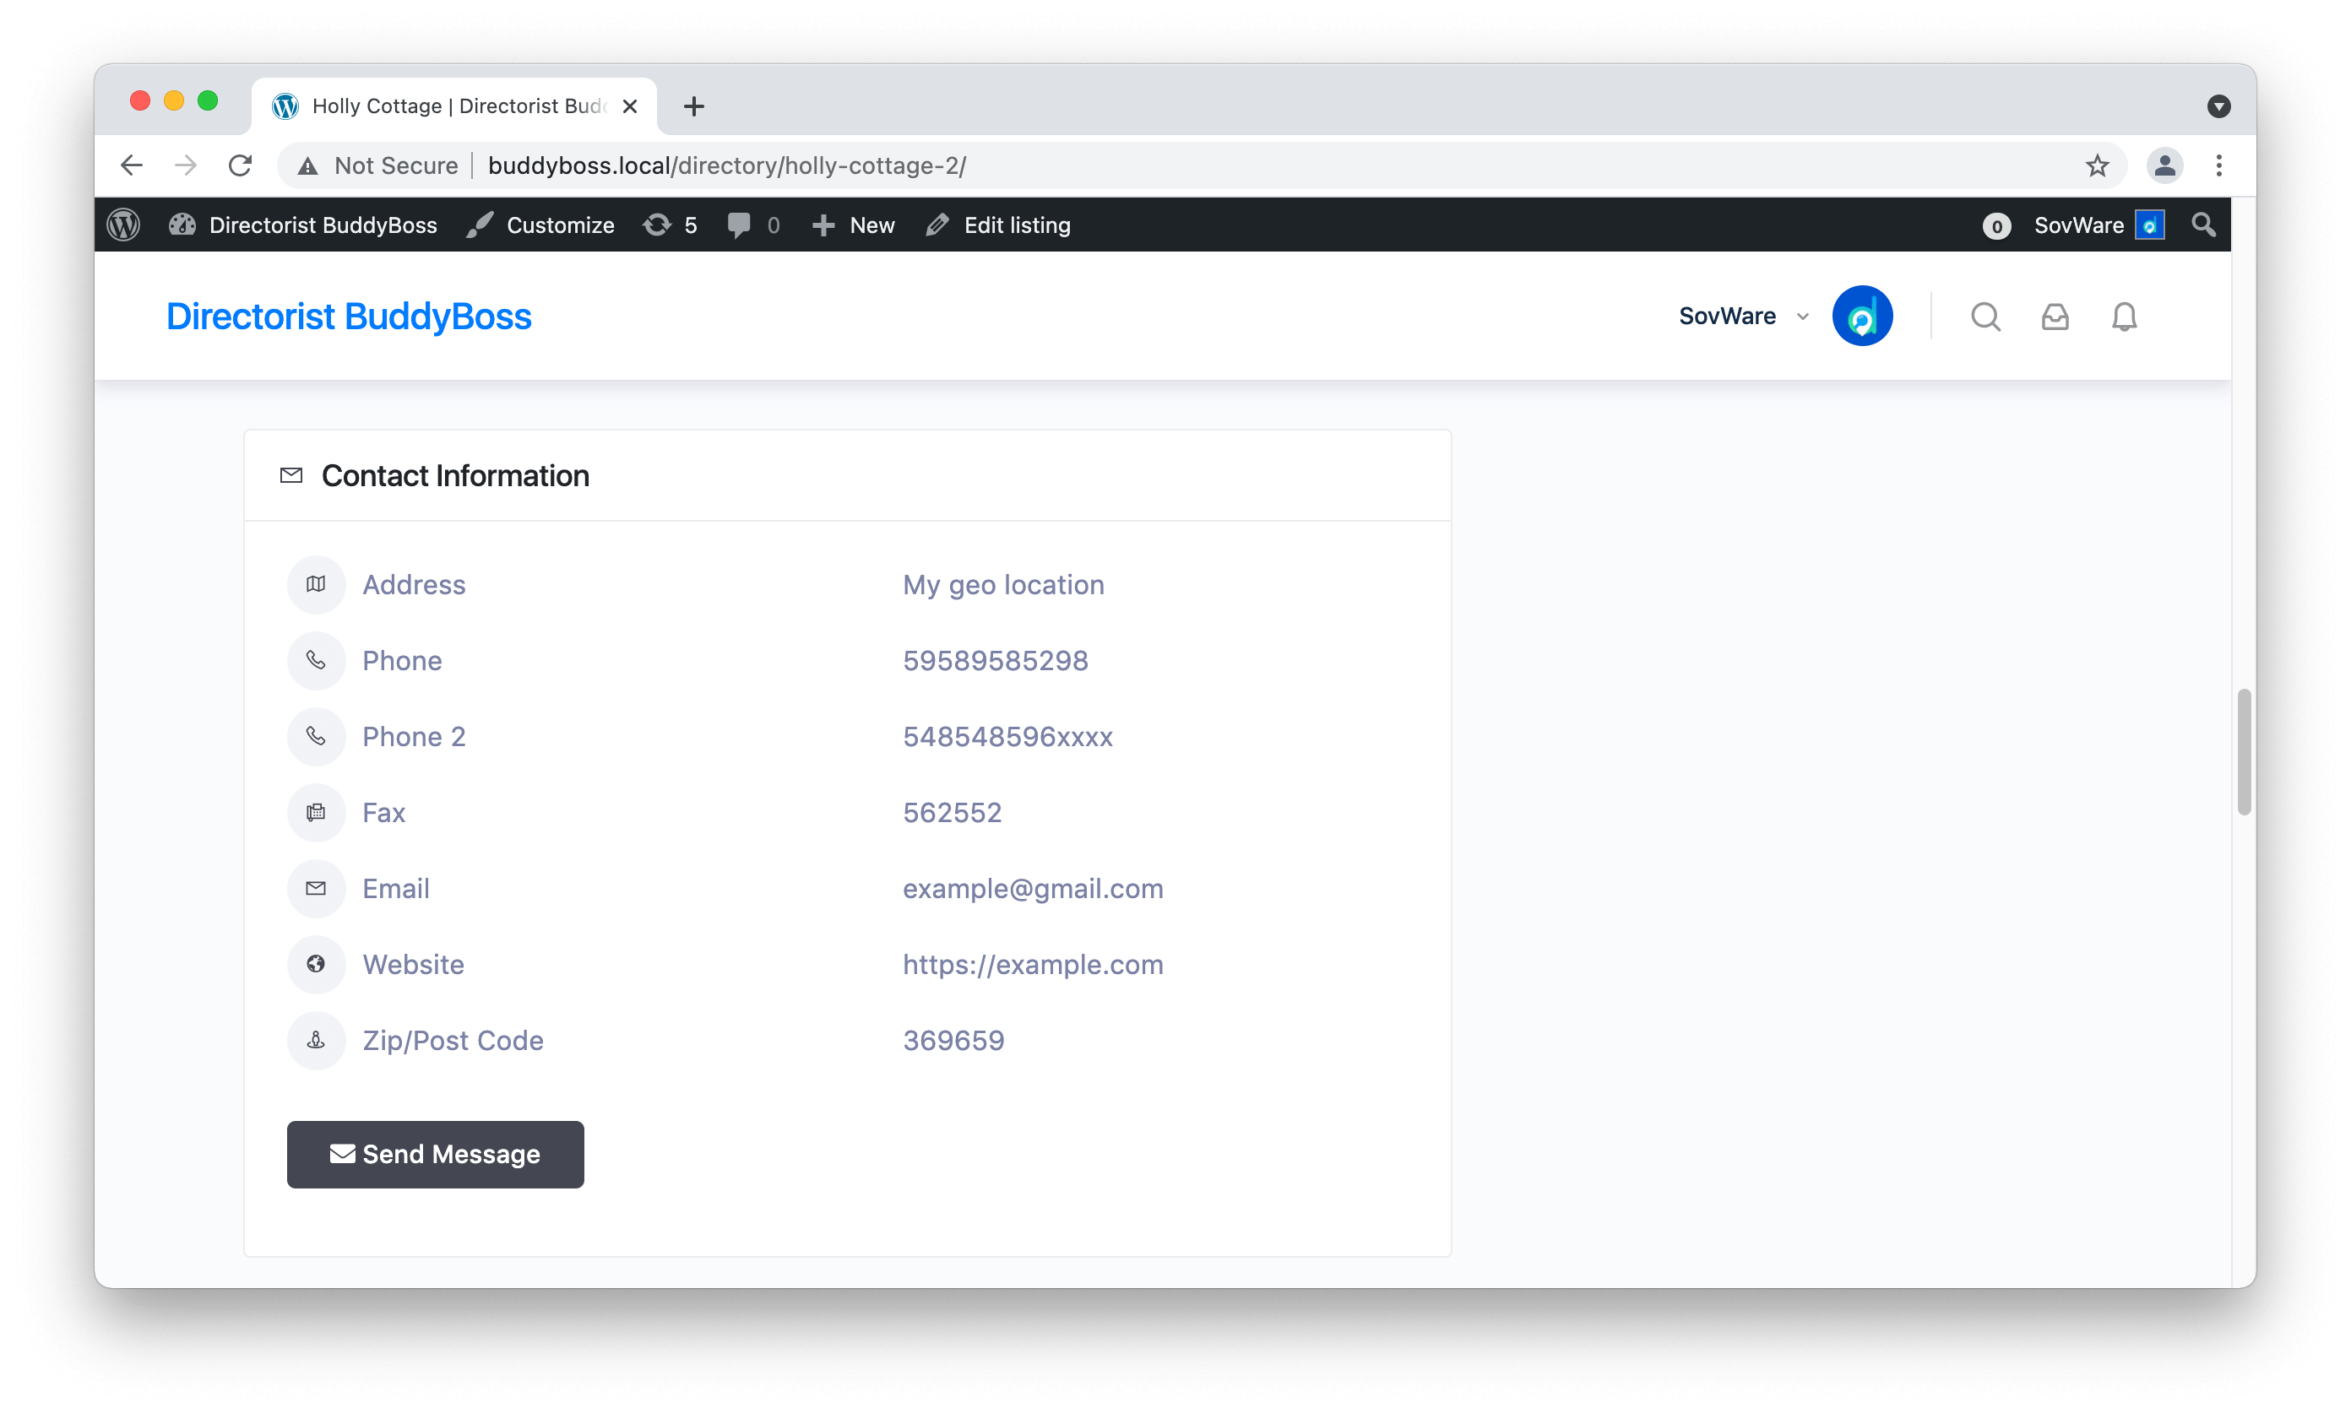Click the WordPress logo in the admin bar
2351x1413 pixels.
coord(123,225)
